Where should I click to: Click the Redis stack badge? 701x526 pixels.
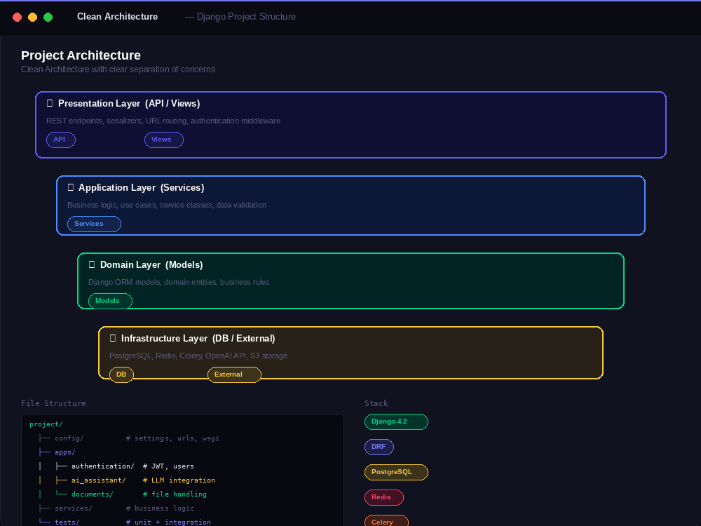pos(384,497)
